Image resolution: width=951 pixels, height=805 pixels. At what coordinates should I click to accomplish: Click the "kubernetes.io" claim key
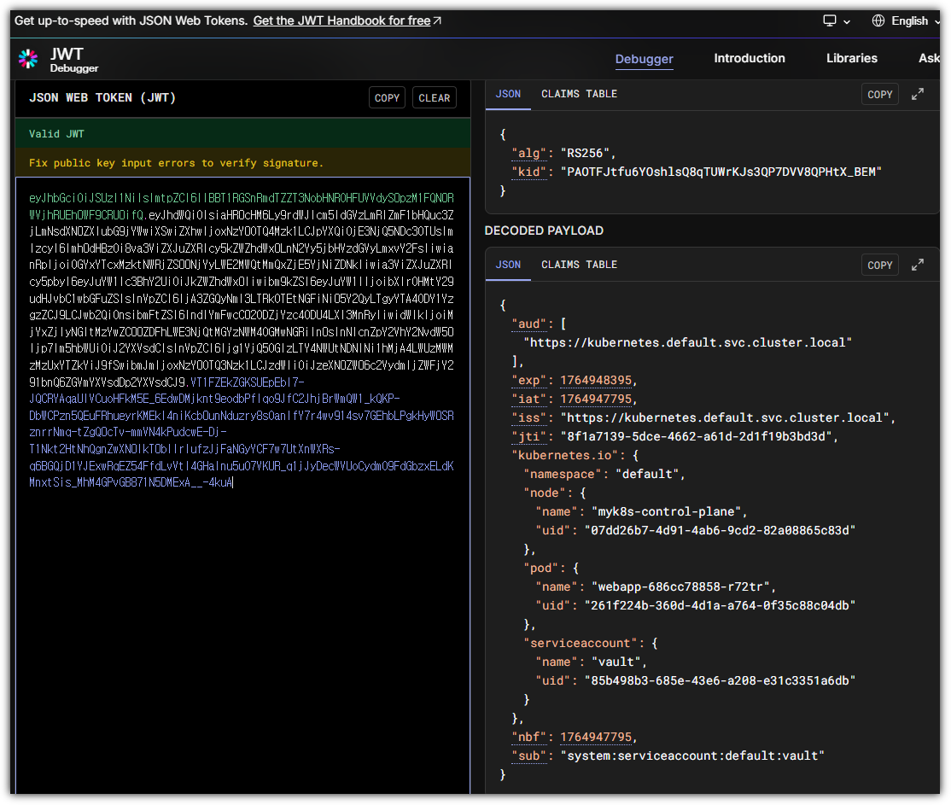[564, 456]
